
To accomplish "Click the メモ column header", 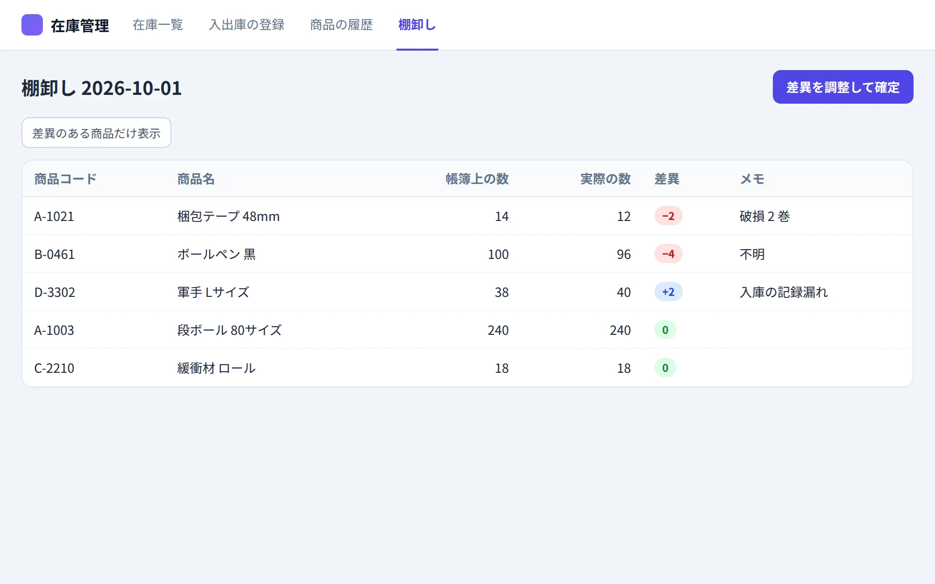I will pyautogui.click(x=752, y=179).
